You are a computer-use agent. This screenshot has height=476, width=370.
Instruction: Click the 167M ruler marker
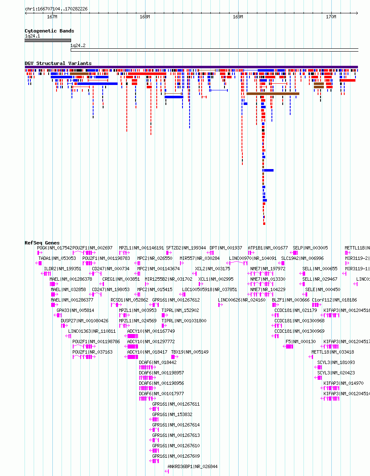tap(52, 17)
